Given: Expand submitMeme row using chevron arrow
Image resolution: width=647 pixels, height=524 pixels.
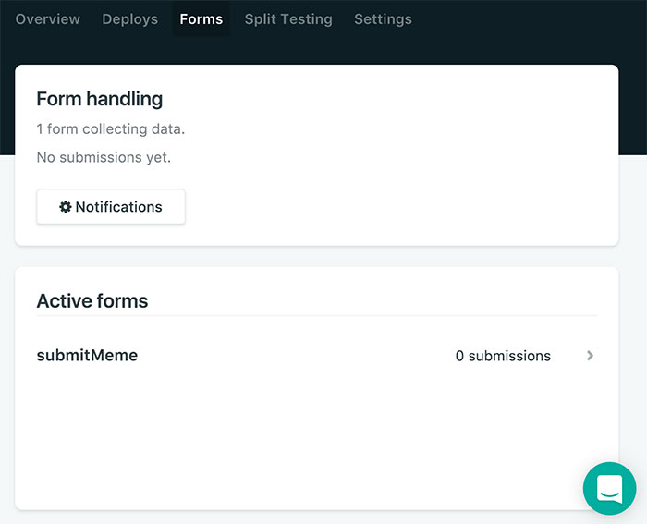Looking at the screenshot, I should click(x=590, y=356).
